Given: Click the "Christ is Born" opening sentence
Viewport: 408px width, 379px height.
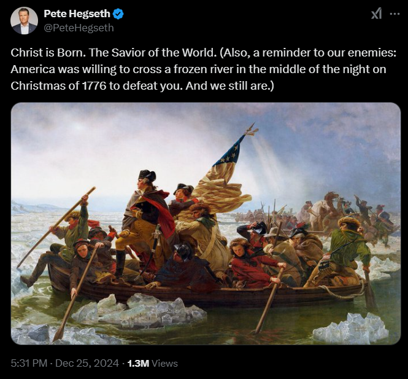Looking at the screenshot, I should (x=48, y=53).
